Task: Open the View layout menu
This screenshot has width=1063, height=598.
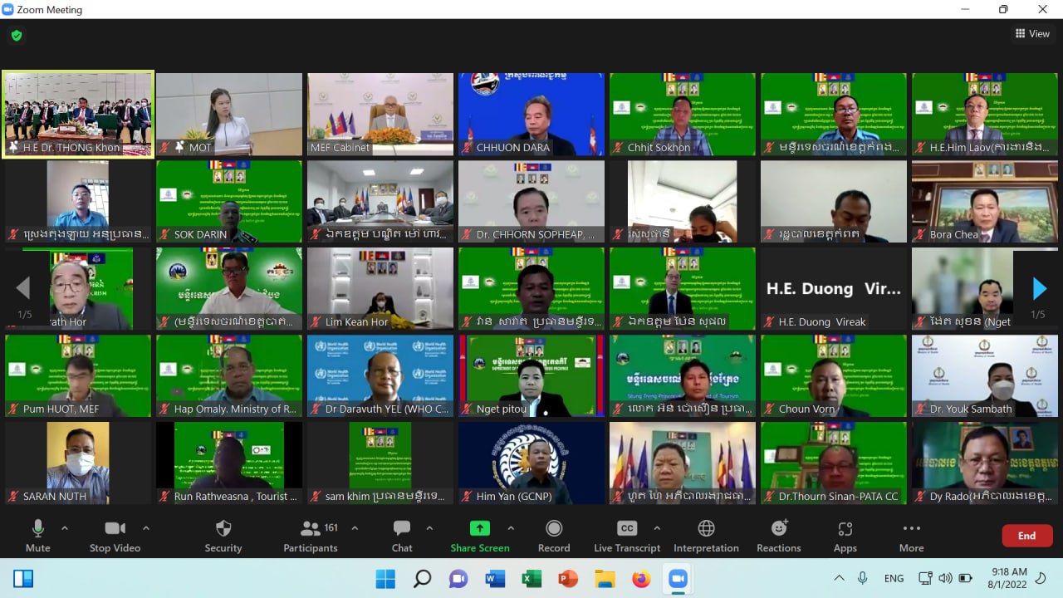Action: click(x=1032, y=34)
